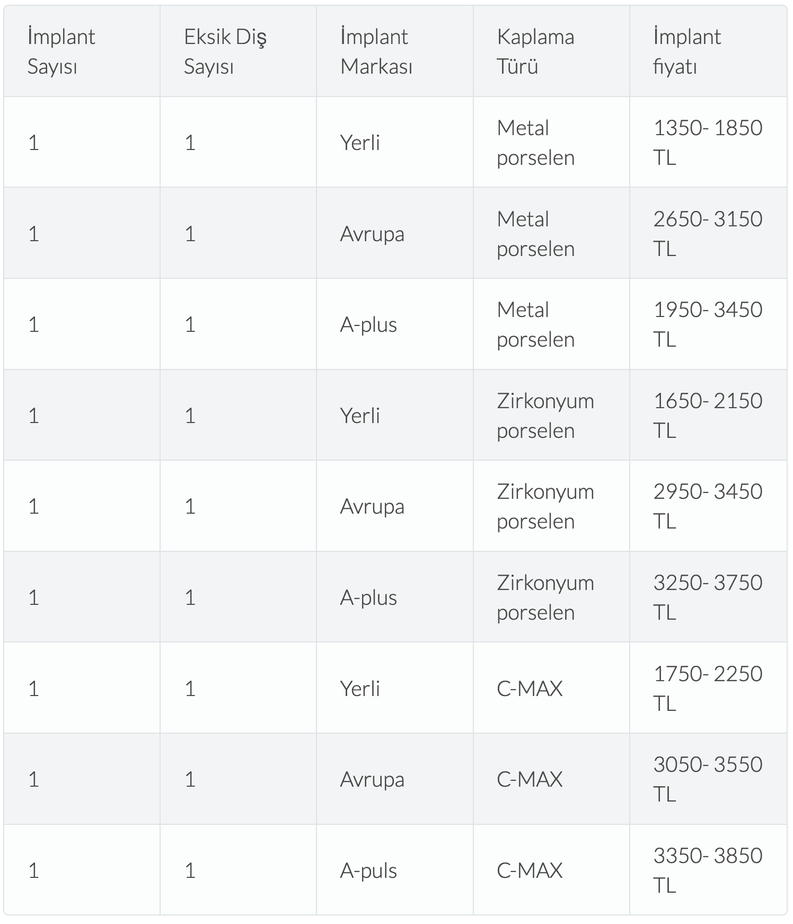Select the 1950-3450 TL price cell
The image size is (793, 924).
707,324
